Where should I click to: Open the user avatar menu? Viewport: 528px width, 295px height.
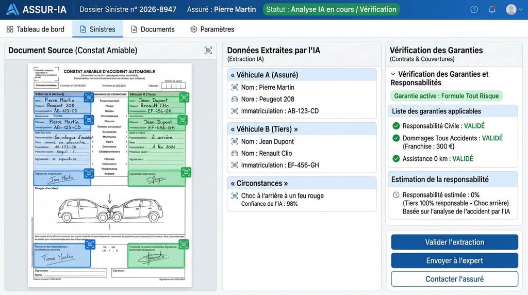pyautogui.click(x=514, y=9)
